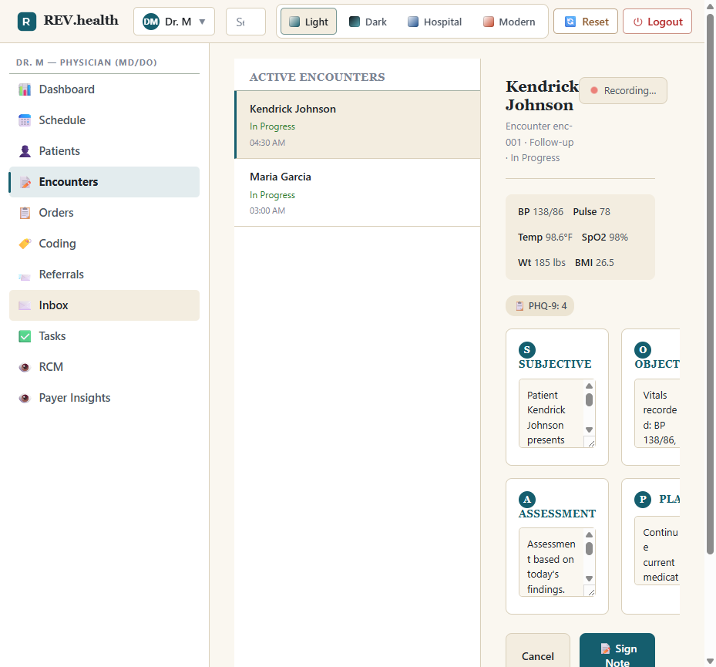716x667 pixels.
Task: Select the Orders menu item
Action: 104,213
